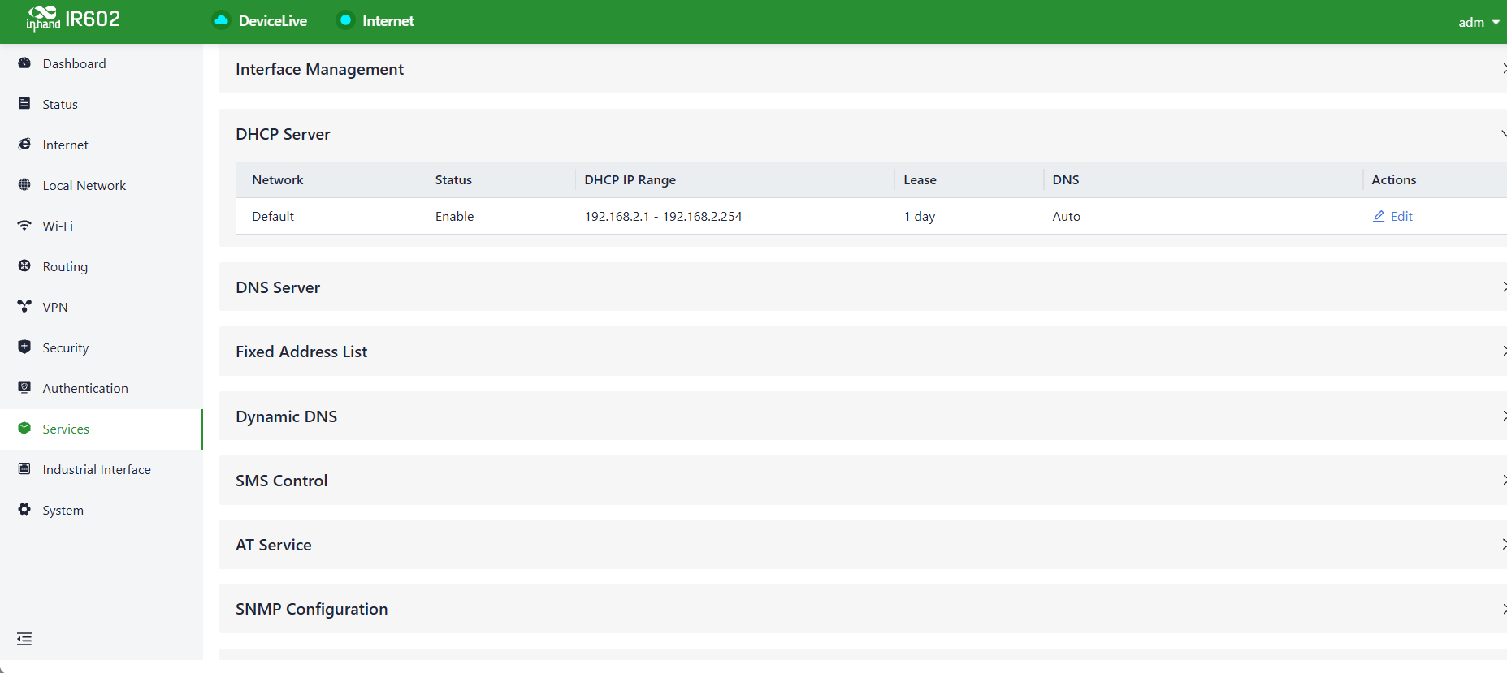Click the pencil edit icon in Default row

tap(1379, 217)
